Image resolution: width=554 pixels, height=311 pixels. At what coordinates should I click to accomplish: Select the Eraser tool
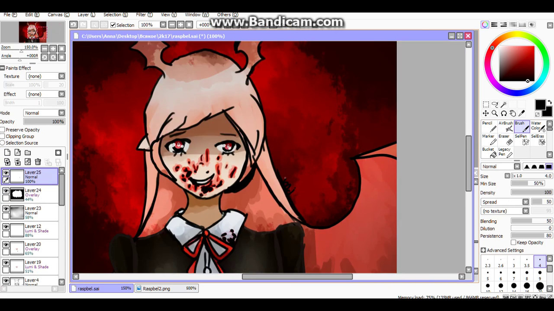(506, 140)
